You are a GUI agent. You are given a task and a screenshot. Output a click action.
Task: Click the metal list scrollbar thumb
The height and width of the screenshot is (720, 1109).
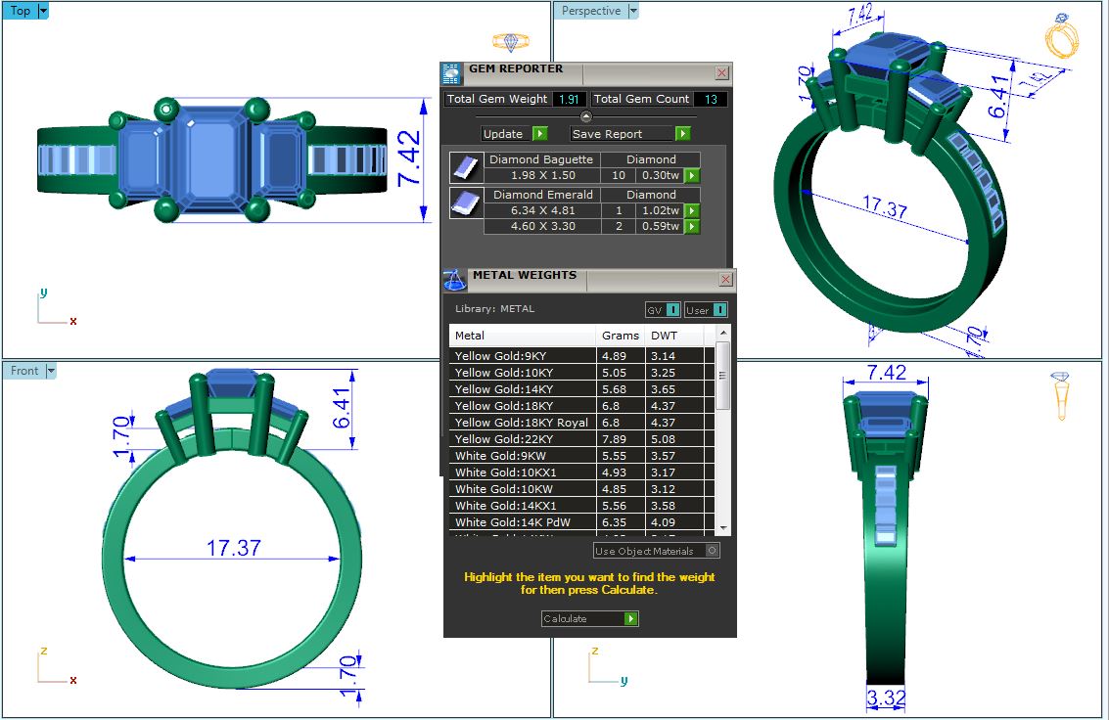tap(723, 375)
